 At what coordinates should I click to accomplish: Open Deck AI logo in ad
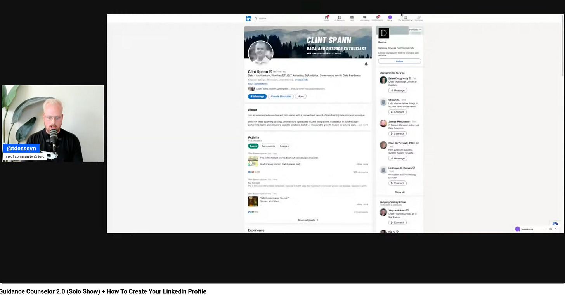(384, 33)
